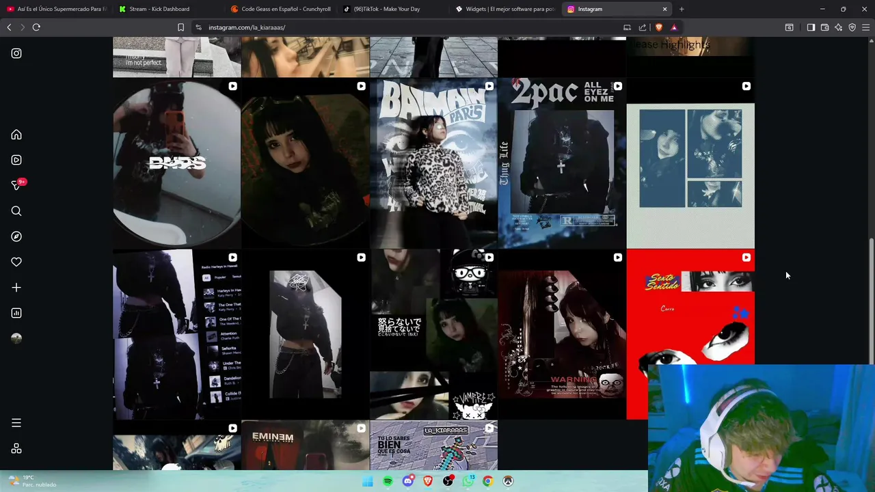
Task: Open the dark-haired girl close-up reel beside BMRS
Action: click(x=305, y=163)
